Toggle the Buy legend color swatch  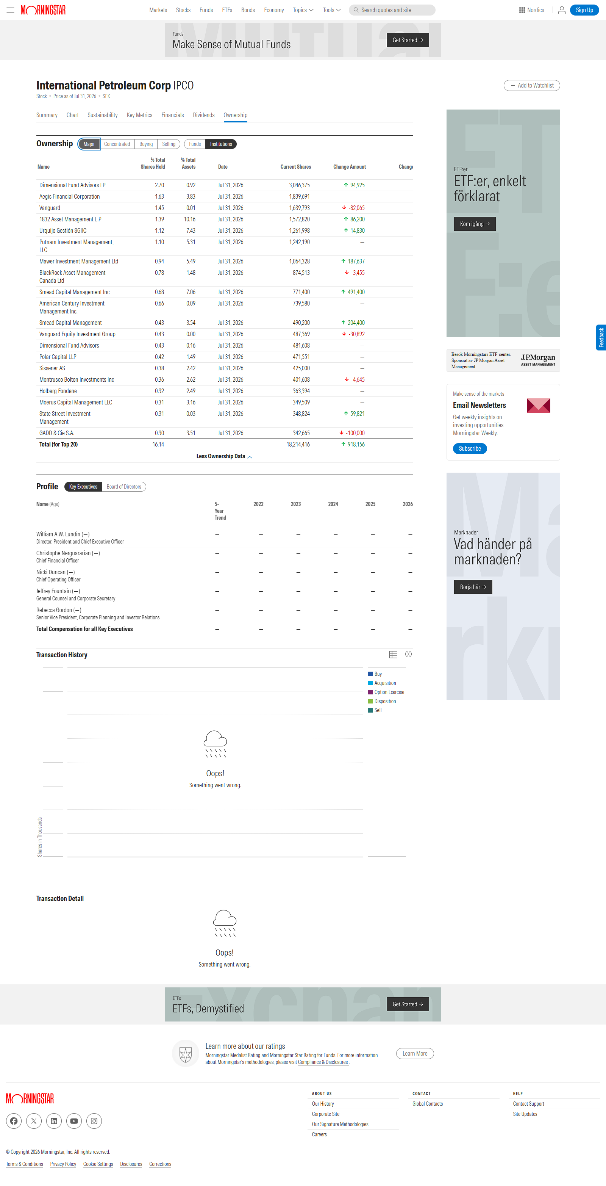[370, 674]
